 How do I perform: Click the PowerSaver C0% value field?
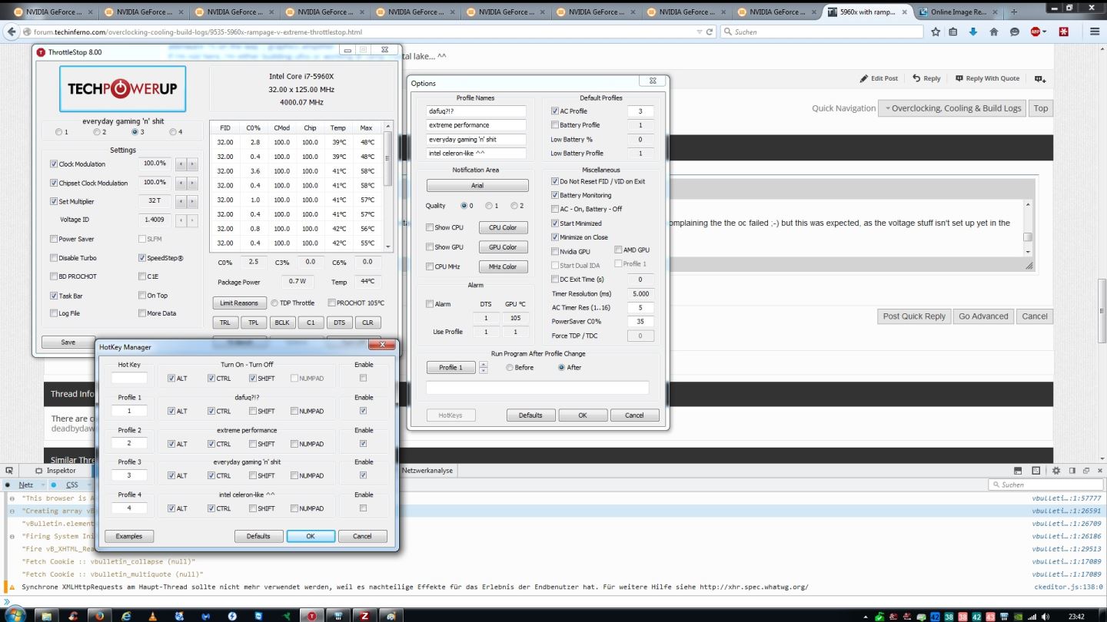coord(640,322)
